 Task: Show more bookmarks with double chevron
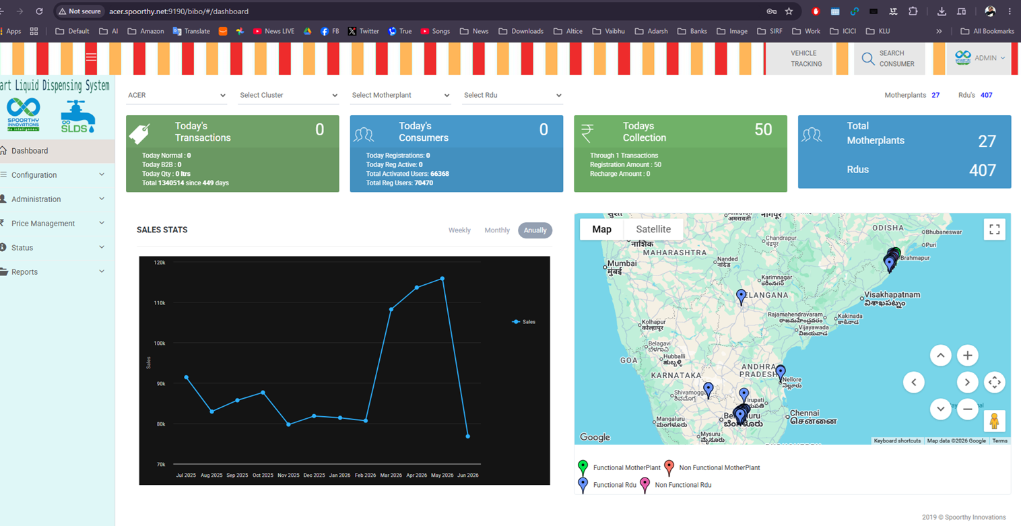pyautogui.click(x=939, y=31)
